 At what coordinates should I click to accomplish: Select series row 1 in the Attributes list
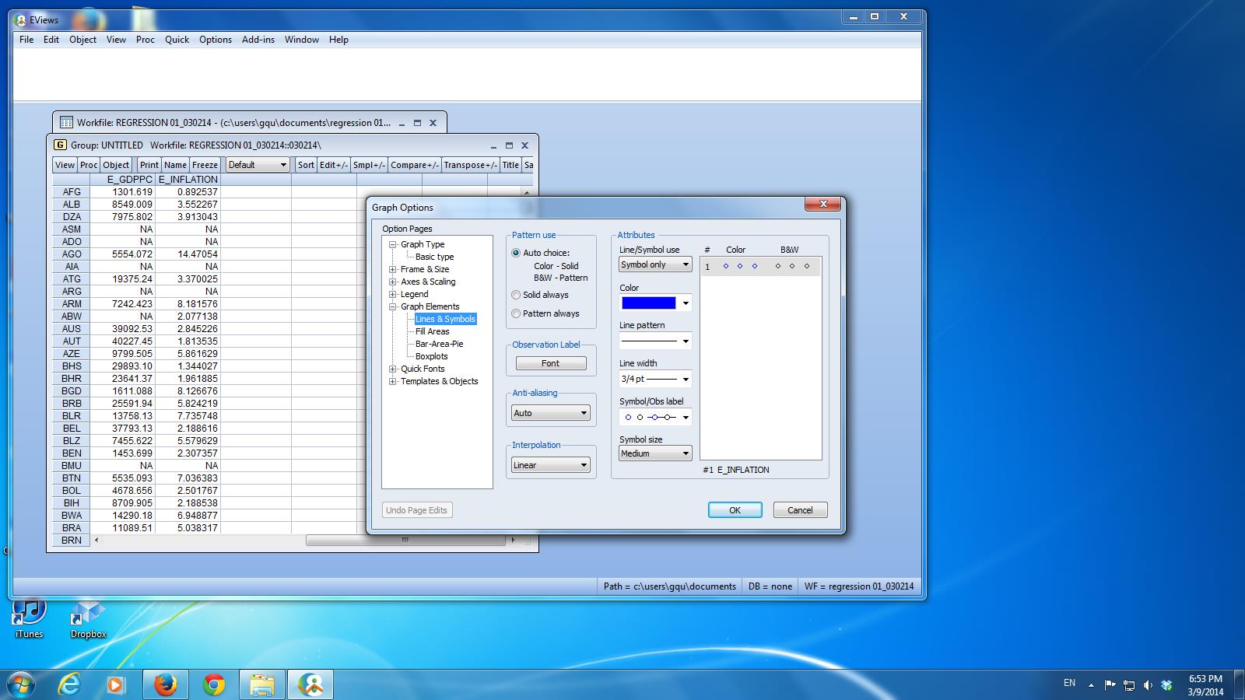[760, 267]
